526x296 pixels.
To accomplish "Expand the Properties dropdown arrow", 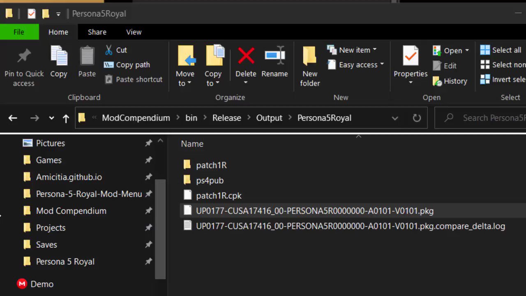I will [x=411, y=83].
